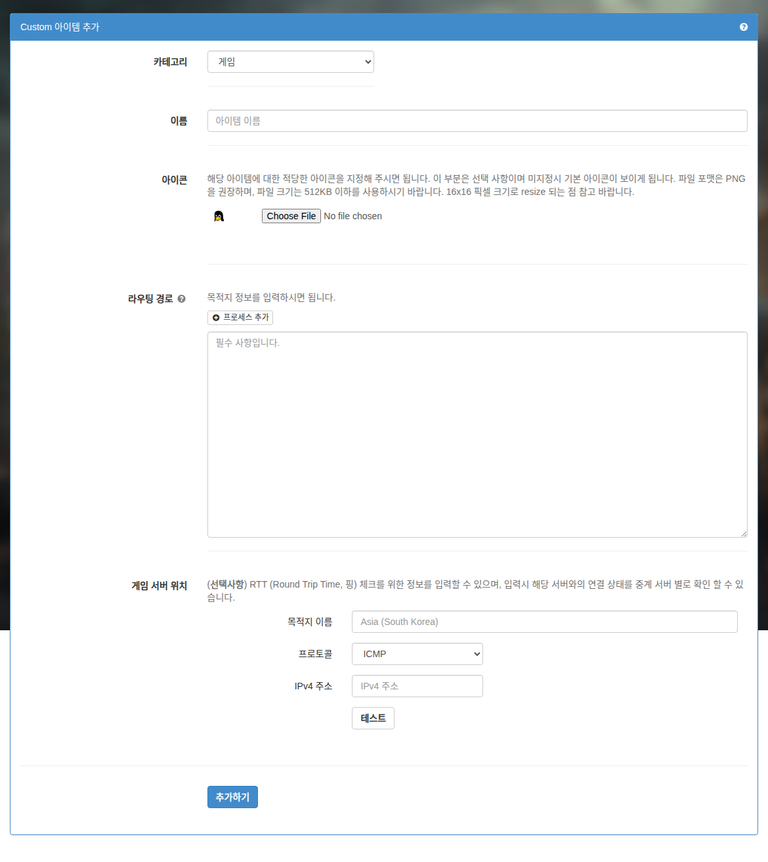
Task: Expand the 프로토콜 dropdown set to ICMP
Action: 417,654
